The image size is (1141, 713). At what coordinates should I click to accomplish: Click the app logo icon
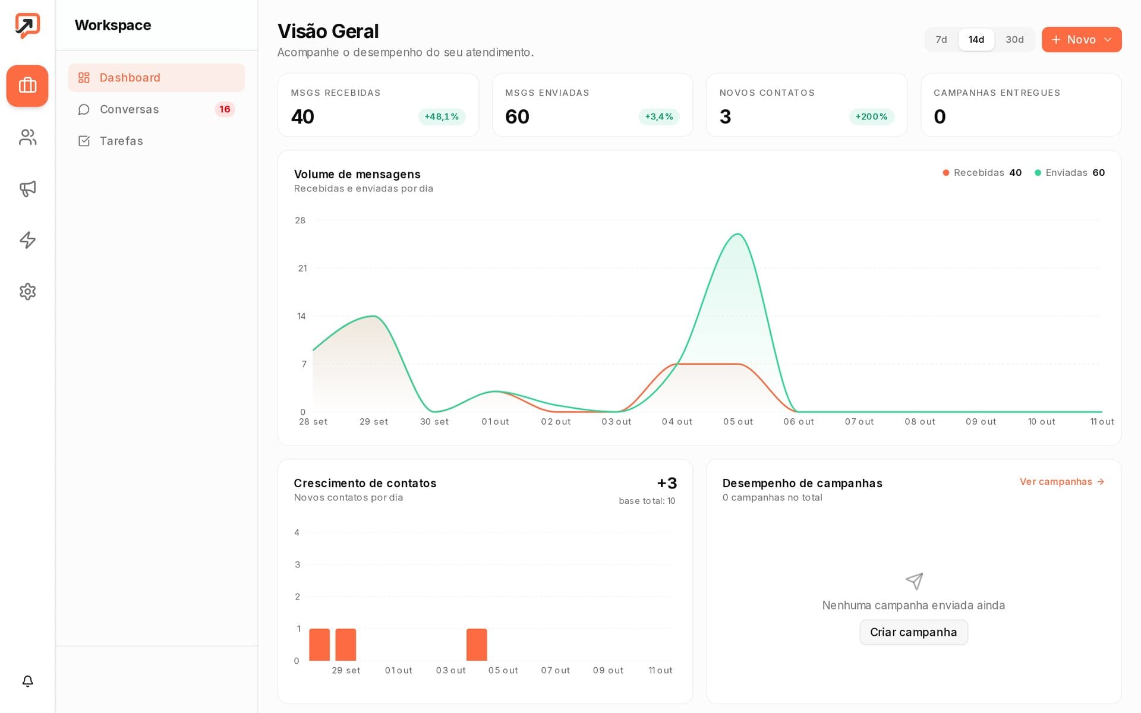[27, 26]
